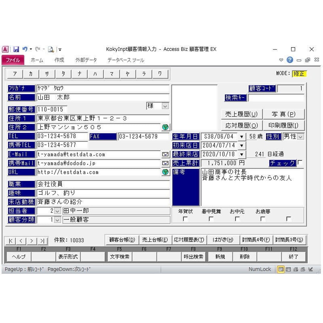Viewport: 323px width, 323px height.
Task: Open 写真(P) photo button
Action: [x=284, y=114]
